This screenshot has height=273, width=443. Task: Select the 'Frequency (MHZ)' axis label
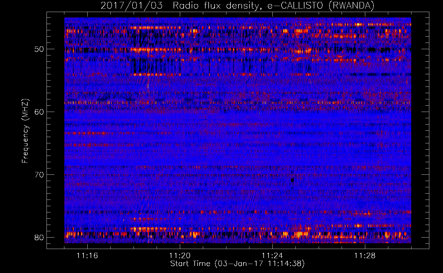point(25,131)
